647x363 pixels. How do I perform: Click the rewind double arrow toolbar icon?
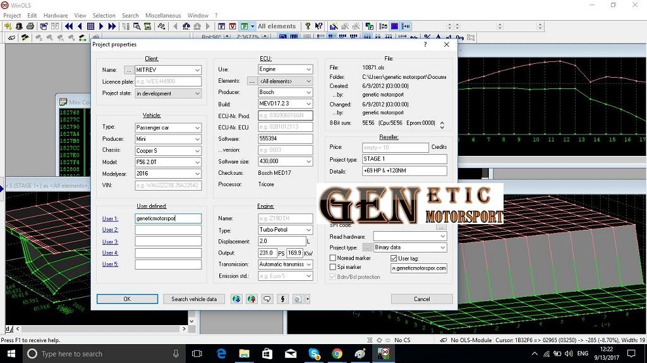(69, 27)
